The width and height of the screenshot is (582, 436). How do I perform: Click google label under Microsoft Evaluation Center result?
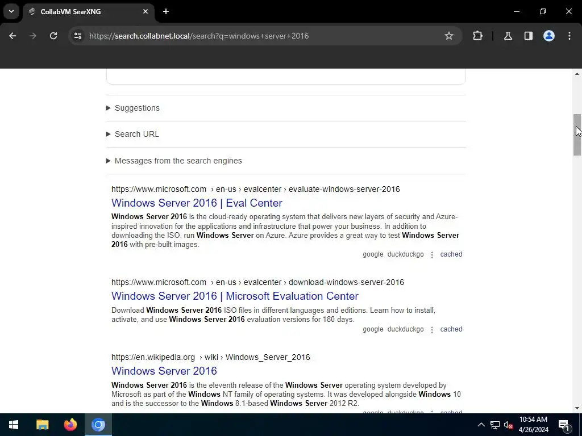[x=373, y=329]
